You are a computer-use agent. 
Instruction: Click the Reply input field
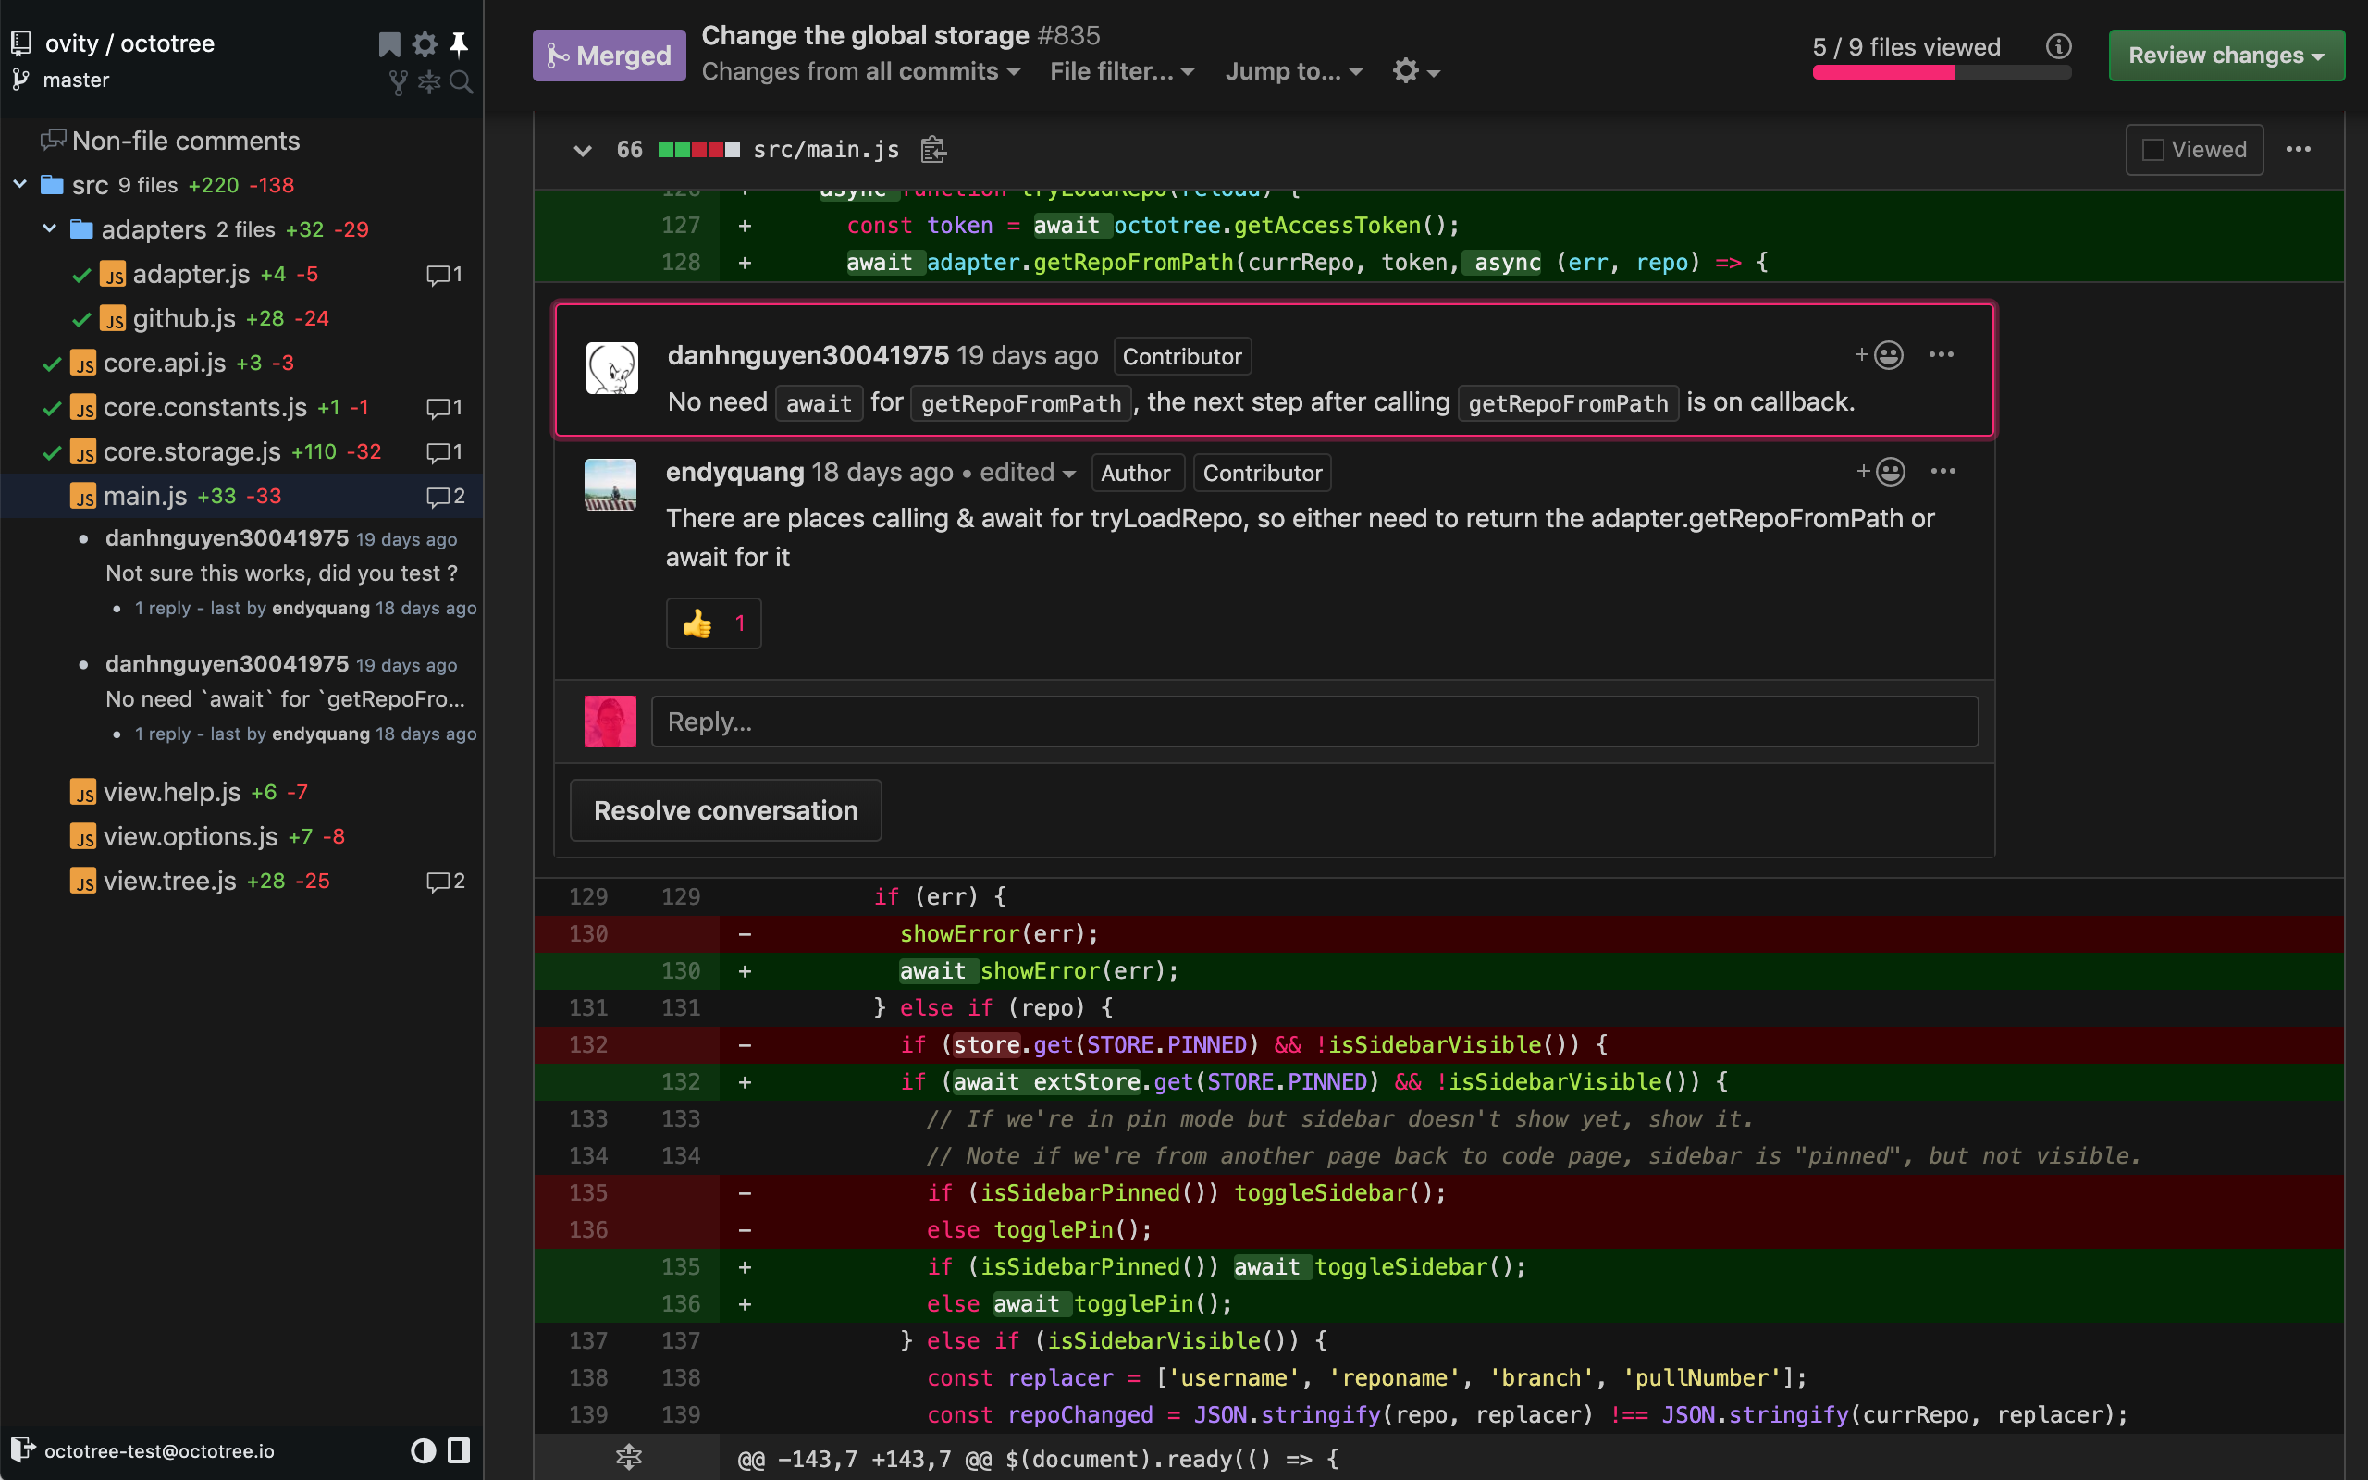pyautogui.click(x=1314, y=721)
